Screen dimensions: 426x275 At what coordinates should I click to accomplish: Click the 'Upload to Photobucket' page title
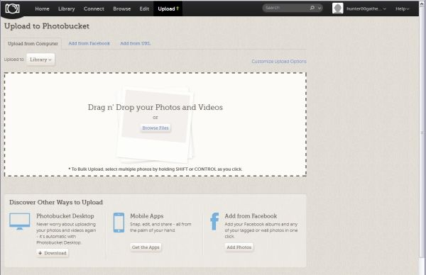point(47,26)
